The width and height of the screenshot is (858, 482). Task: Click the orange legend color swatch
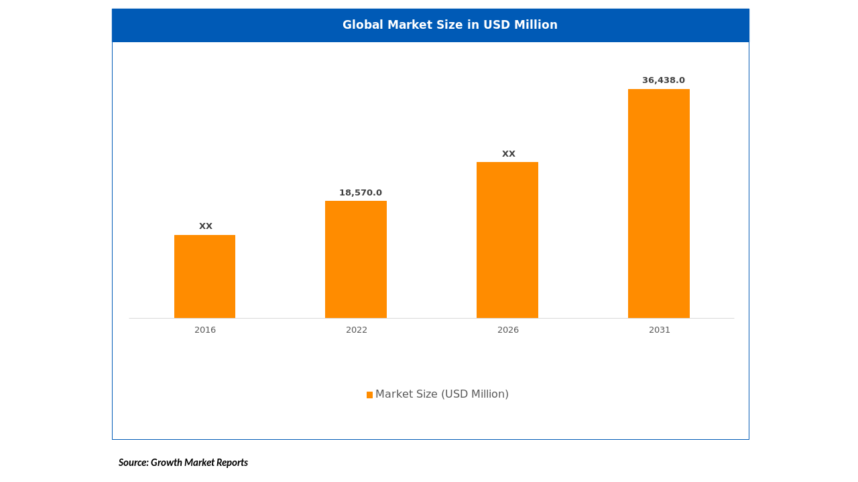pos(369,395)
